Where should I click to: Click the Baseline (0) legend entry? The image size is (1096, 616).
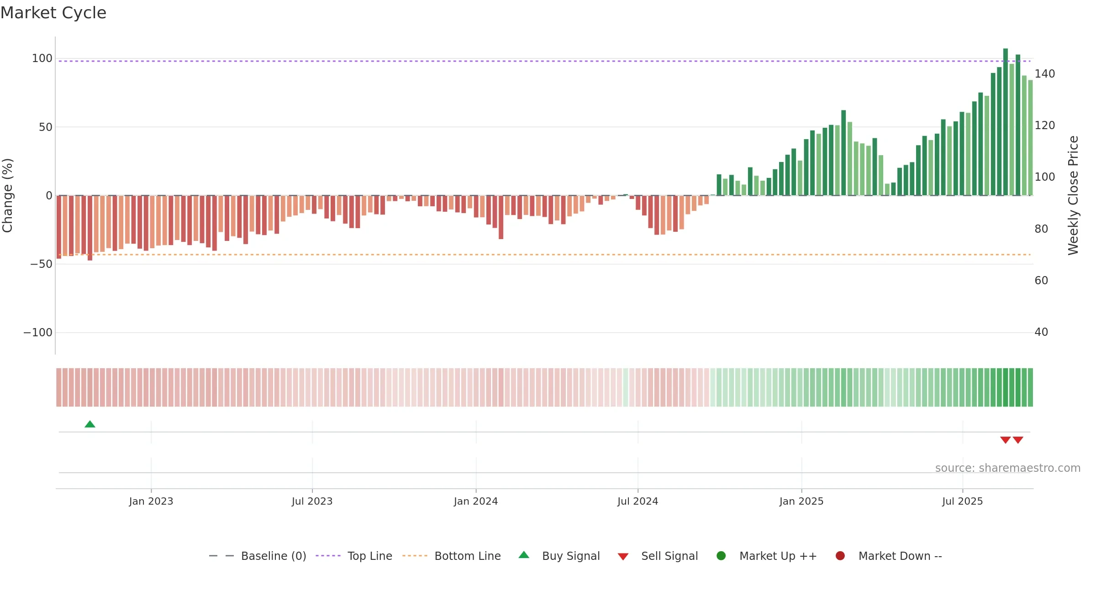tap(257, 556)
